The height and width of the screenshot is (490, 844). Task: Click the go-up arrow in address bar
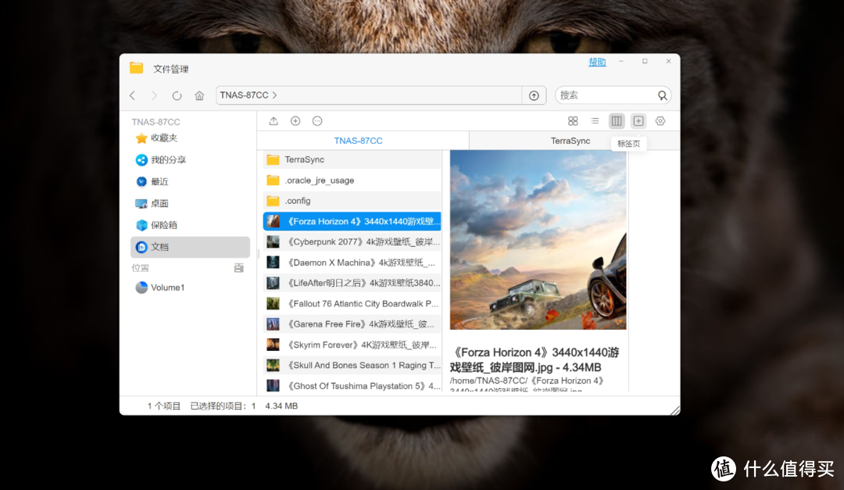[534, 95]
